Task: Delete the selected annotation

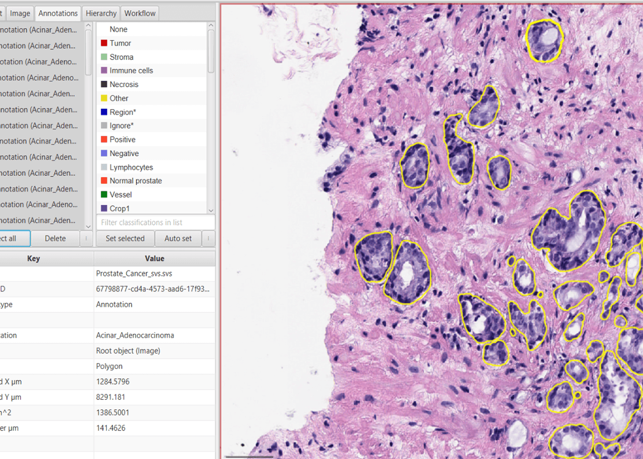Action: point(55,238)
